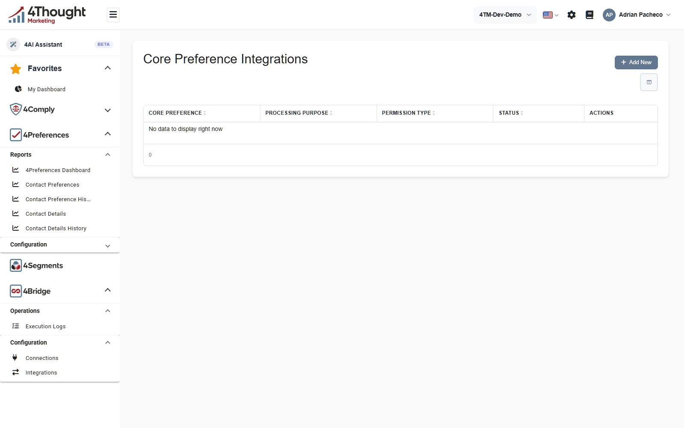Click the My Dashboard pie chart icon

click(18, 89)
